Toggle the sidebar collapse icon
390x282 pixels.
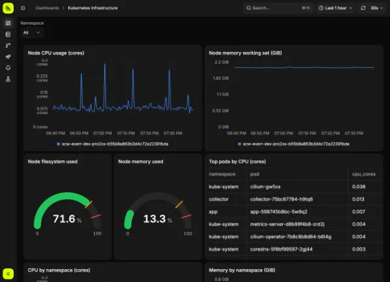23,8
